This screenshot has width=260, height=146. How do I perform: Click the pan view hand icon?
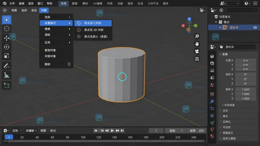197,44
